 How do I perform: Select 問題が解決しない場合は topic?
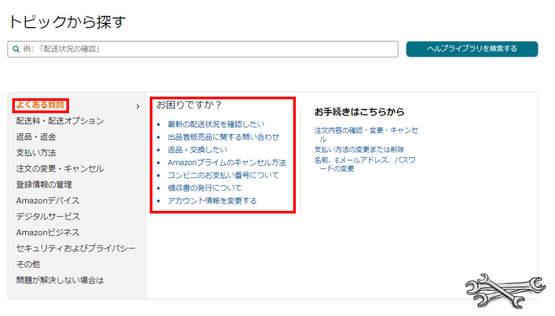[x=60, y=280]
